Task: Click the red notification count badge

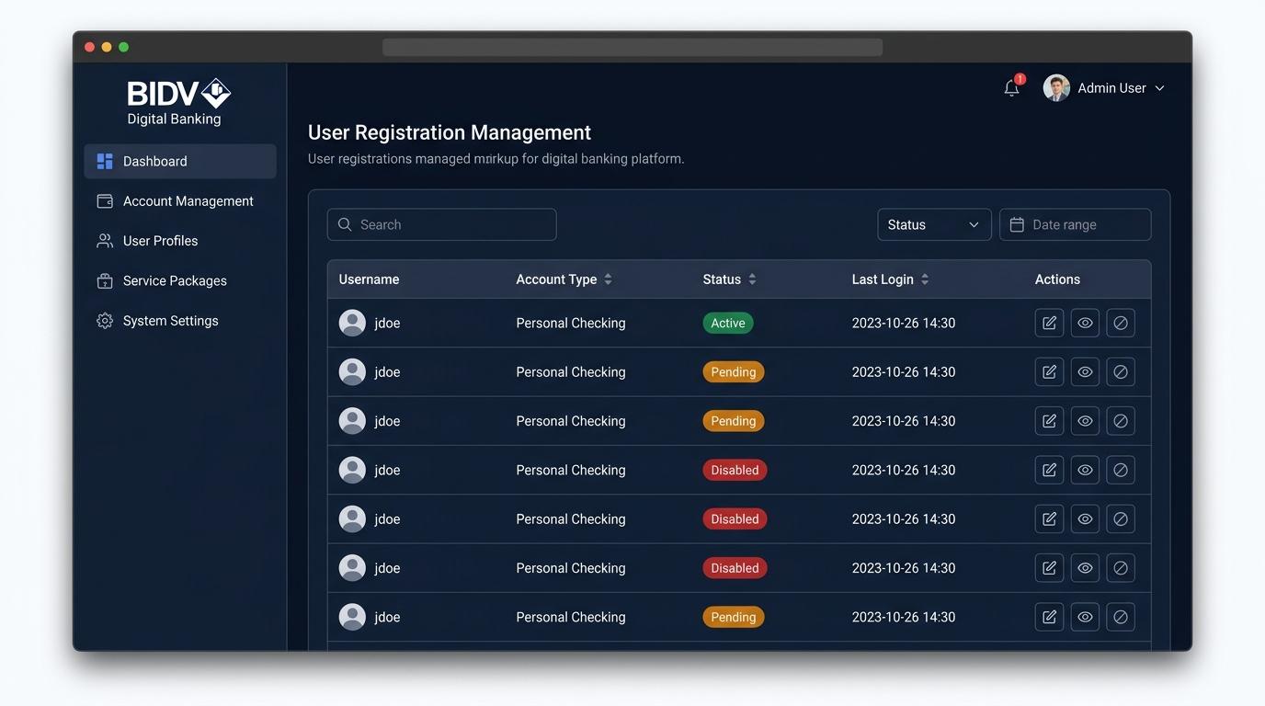Action: (x=1020, y=79)
